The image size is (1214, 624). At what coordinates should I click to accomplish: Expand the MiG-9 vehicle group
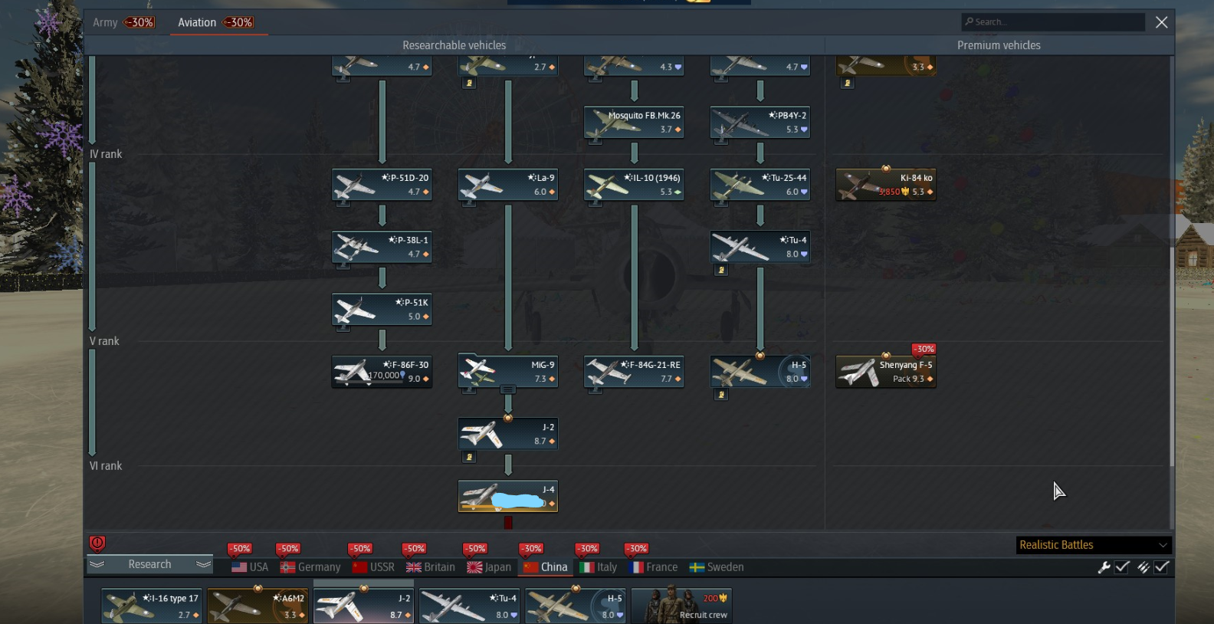(x=507, y=390)
